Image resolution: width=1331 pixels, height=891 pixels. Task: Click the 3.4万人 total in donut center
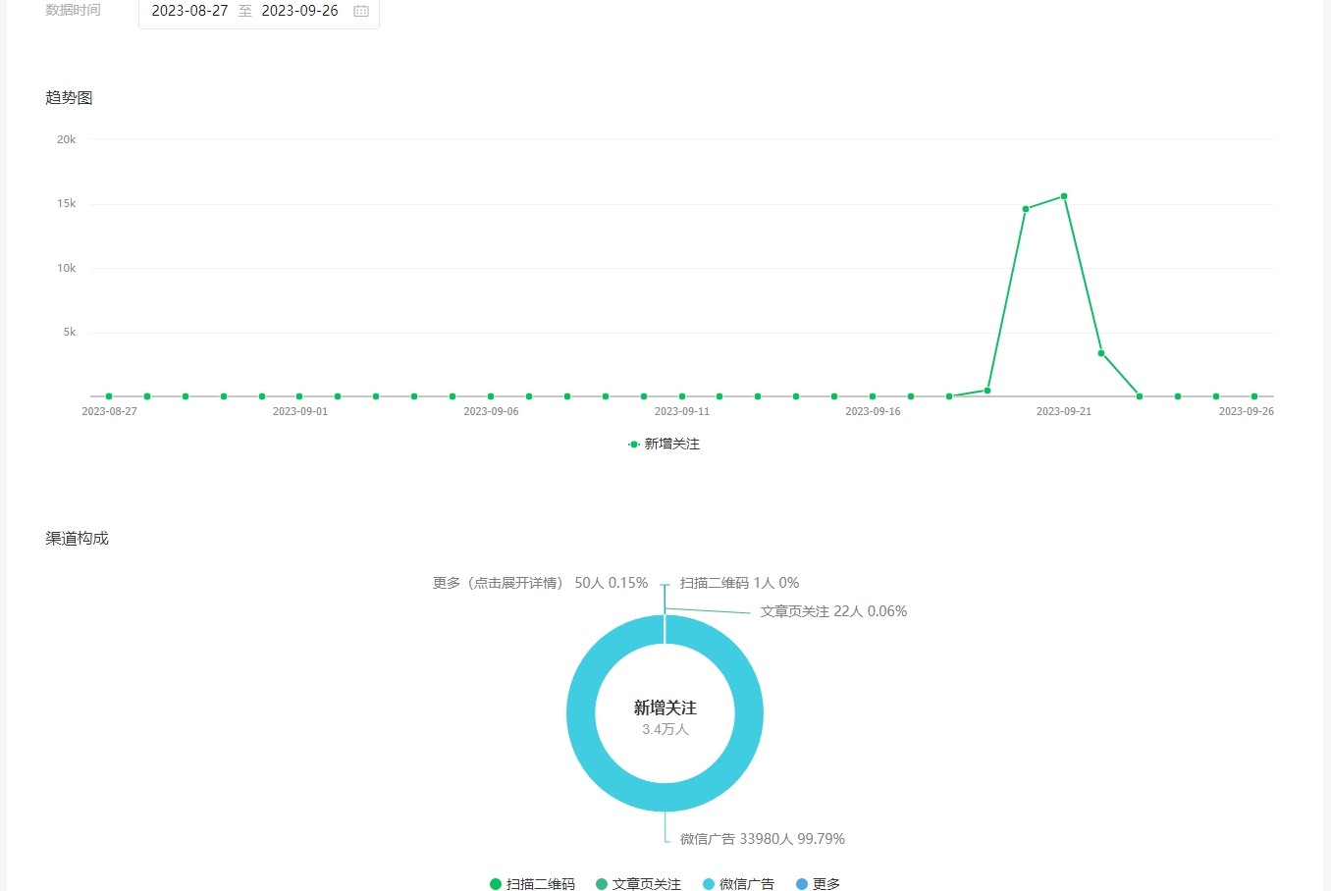tap(665, 729)
